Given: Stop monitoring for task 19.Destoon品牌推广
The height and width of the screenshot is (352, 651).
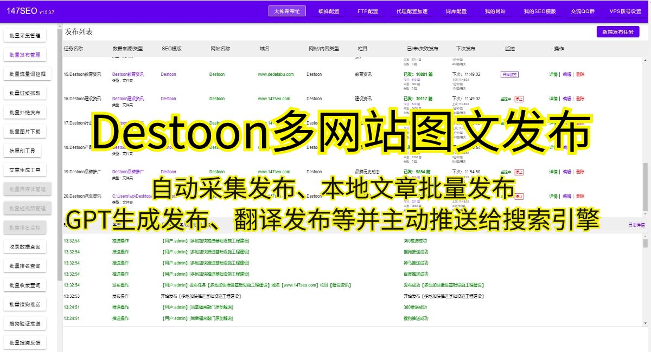Looking at the screenshot, I should (x=519, y=172).
